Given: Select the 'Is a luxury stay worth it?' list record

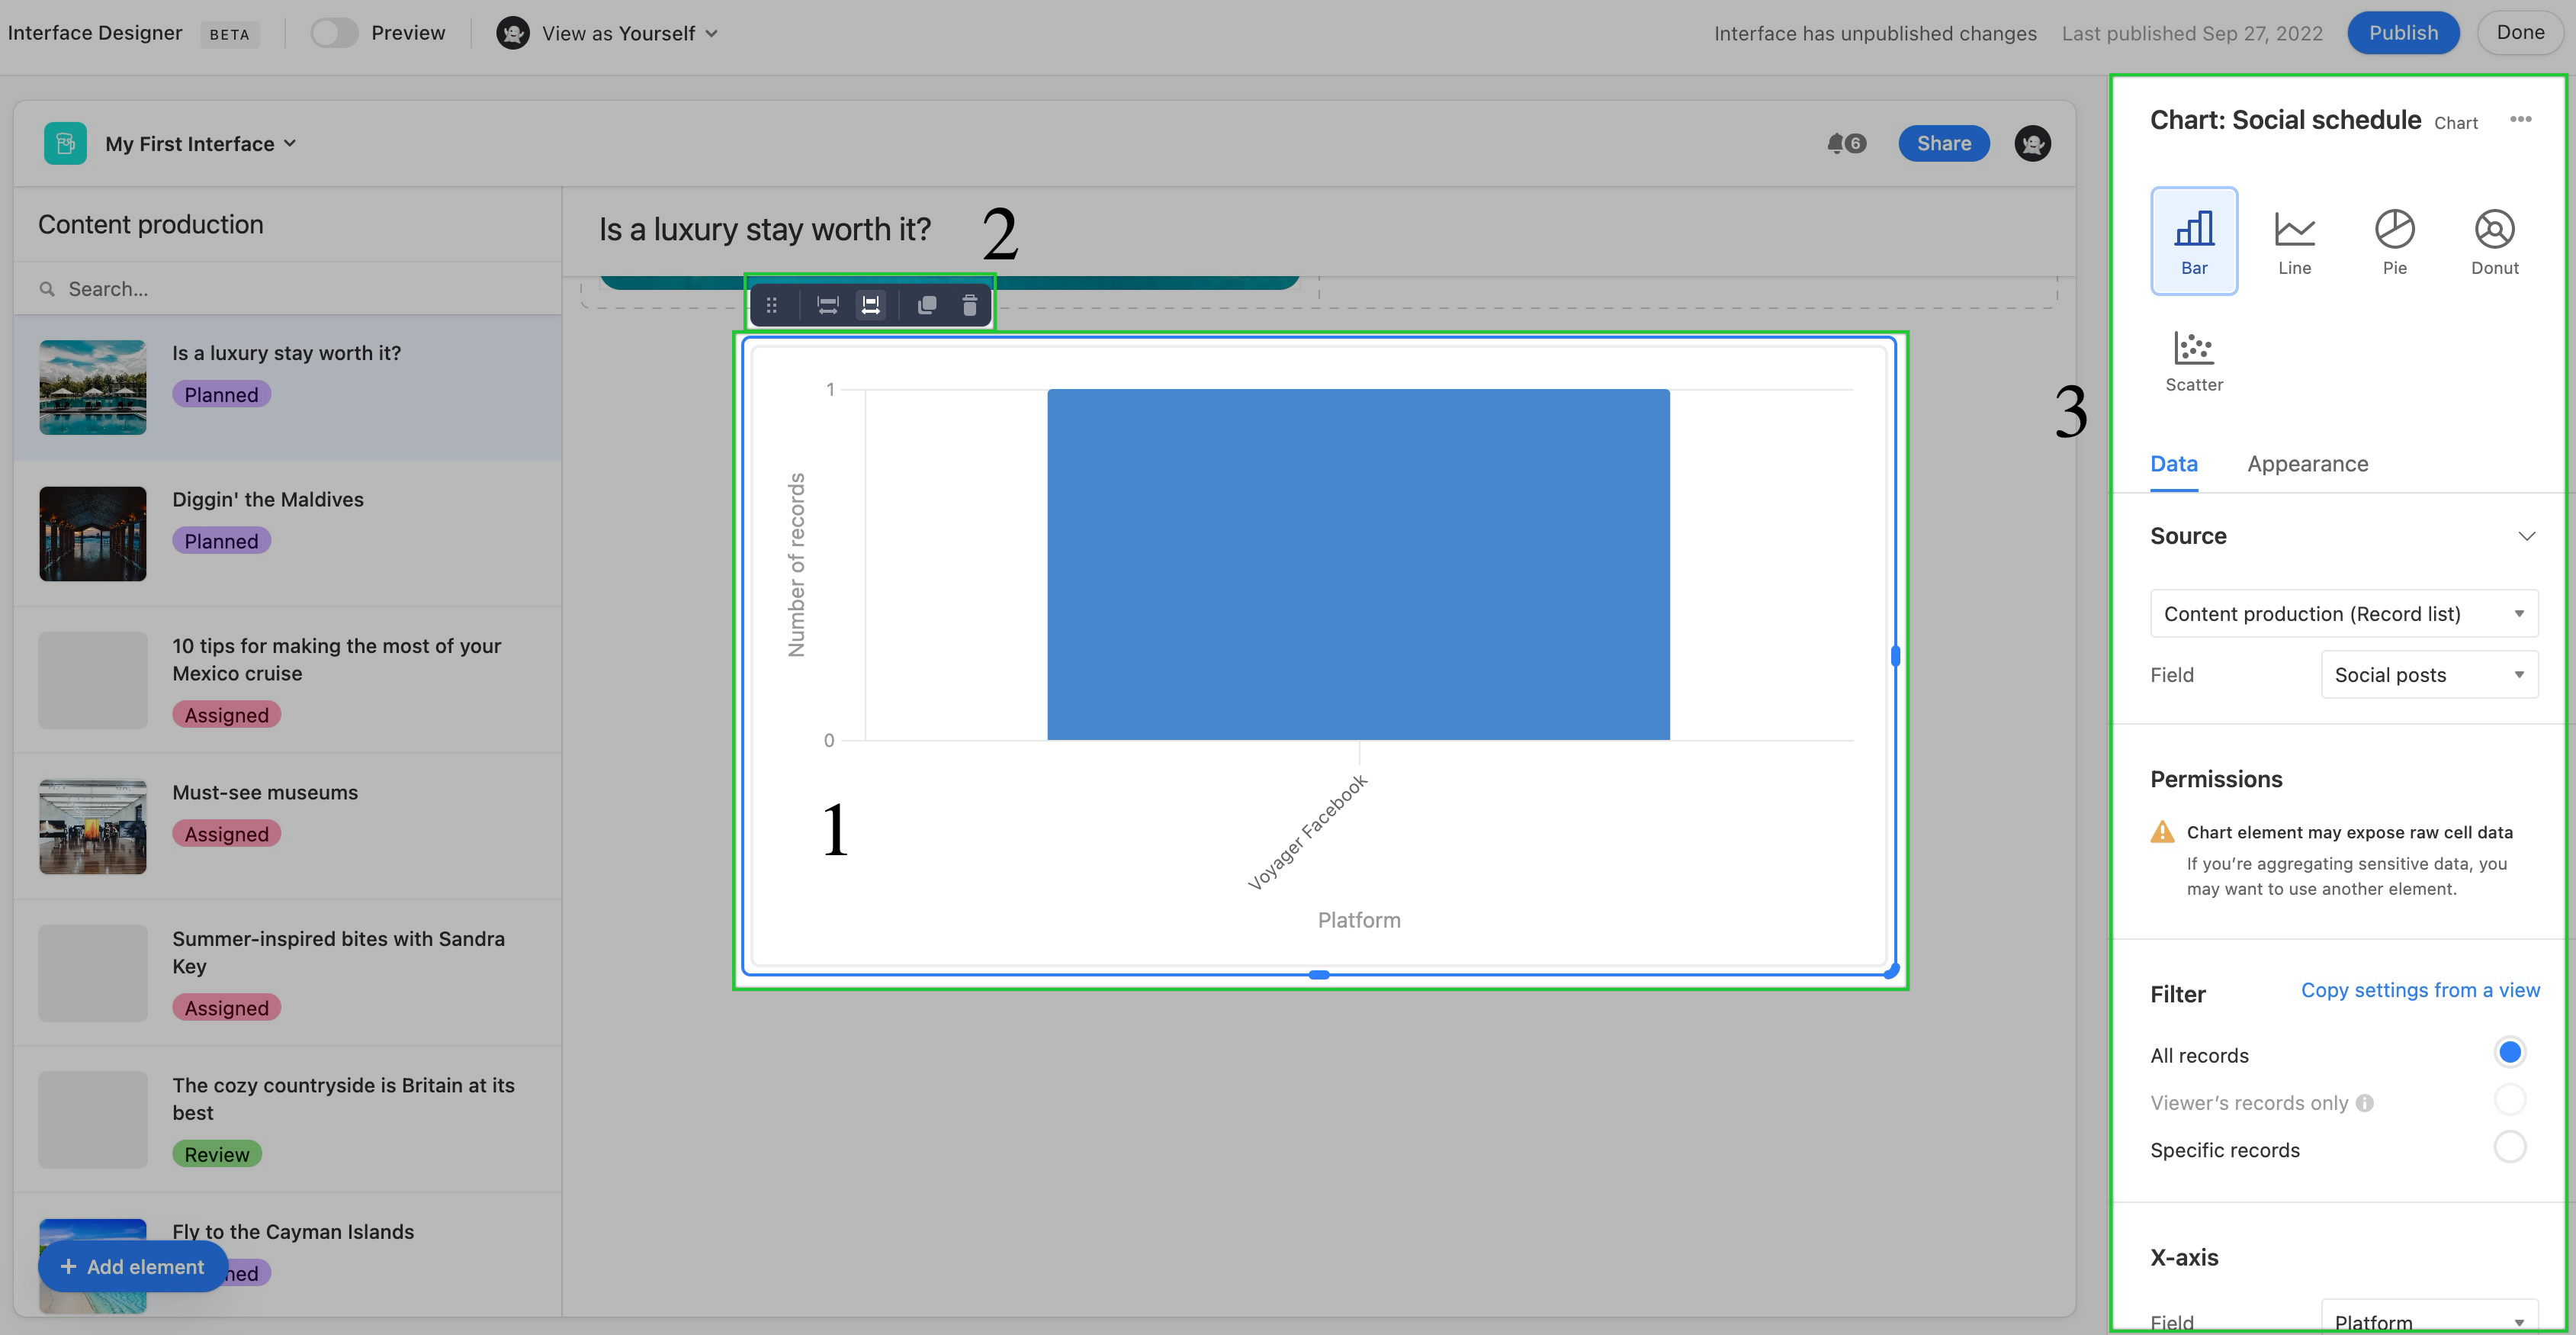Looking at the screenshot, I should tap(287, 388).
